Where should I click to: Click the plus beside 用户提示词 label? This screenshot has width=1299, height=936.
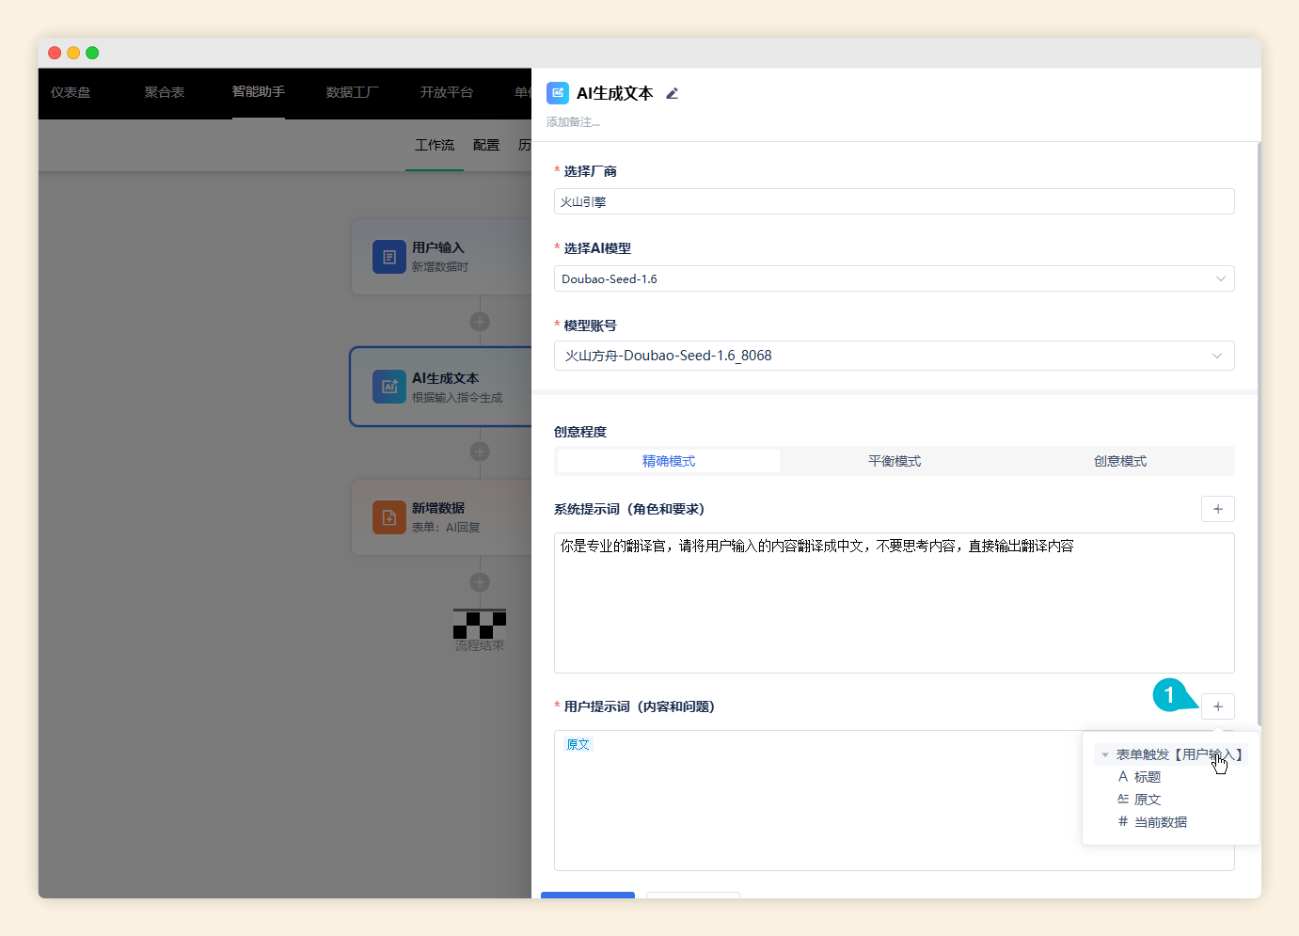click(x=1217, y=706)
